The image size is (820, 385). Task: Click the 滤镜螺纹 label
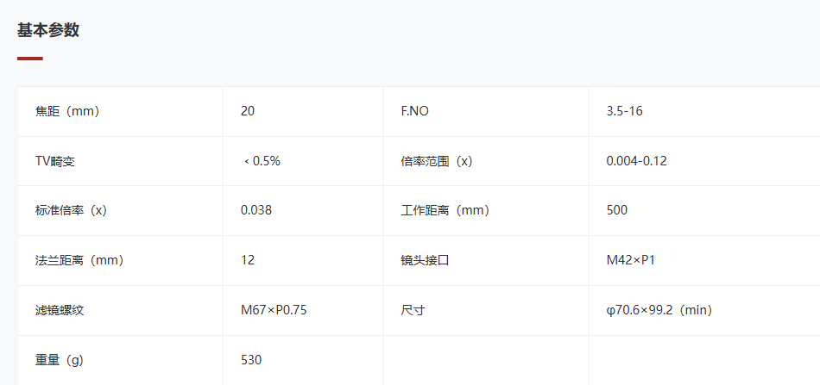click(x=59, y=310)
